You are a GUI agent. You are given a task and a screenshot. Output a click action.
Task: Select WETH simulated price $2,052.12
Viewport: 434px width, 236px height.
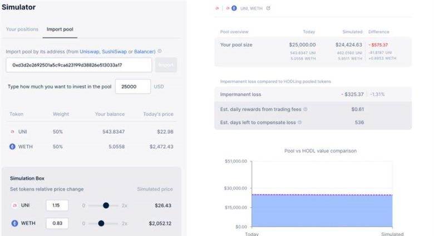pyautogui.click(x=160, y=223)
